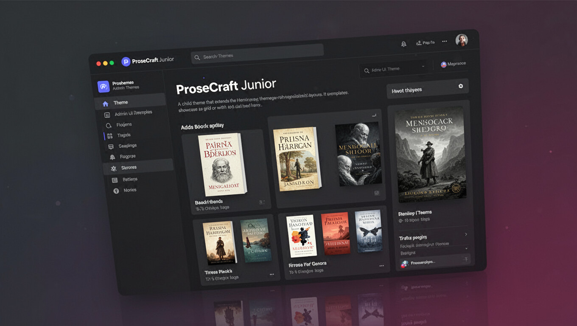The image size is (577, 326).
Task: Click the Search Themes input field
Action: pyautogui.click(x=257, y=54)
